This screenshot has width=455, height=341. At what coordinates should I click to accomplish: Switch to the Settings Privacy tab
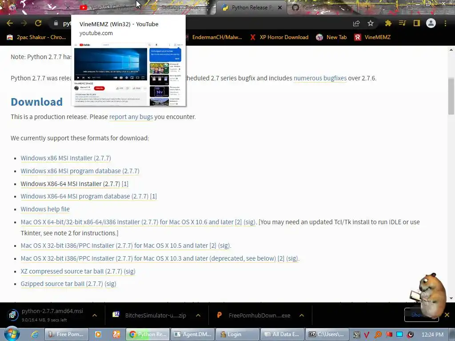180,8
